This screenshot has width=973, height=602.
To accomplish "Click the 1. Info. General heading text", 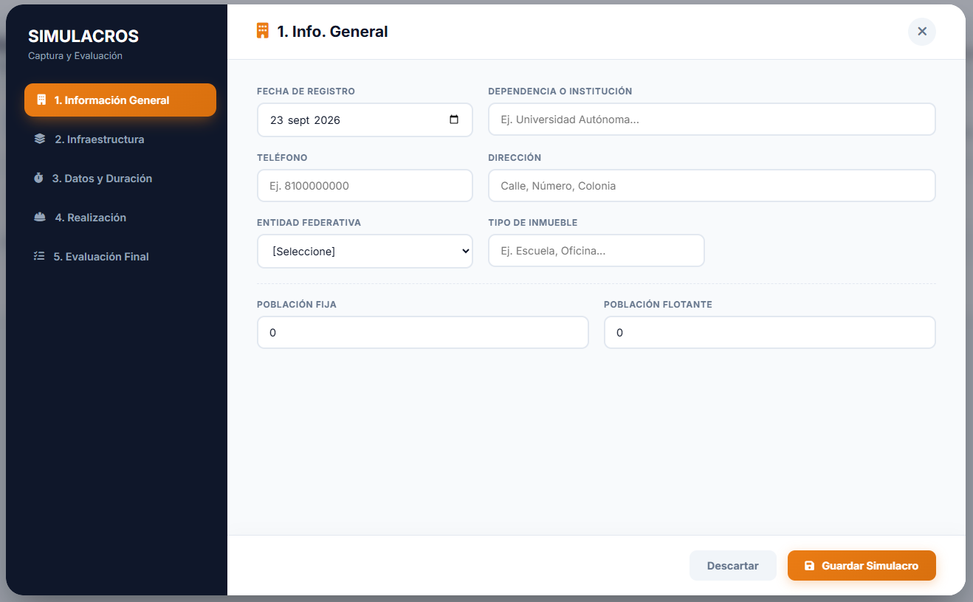I will 332,32.
